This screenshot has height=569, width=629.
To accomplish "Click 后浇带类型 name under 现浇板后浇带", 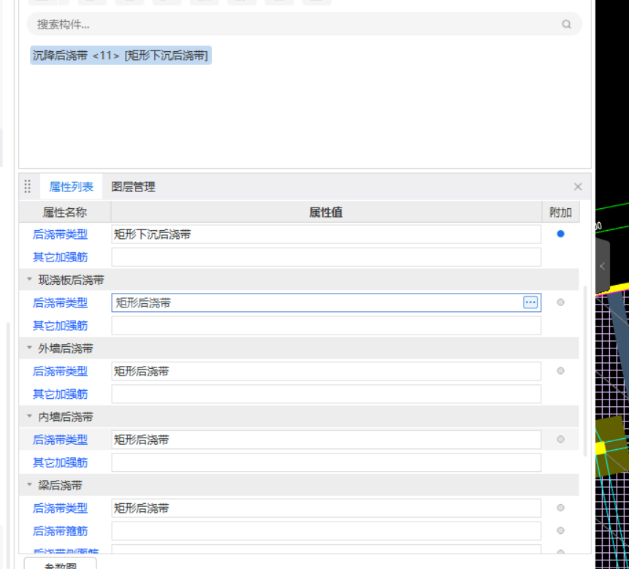I will tap(60, 302).
